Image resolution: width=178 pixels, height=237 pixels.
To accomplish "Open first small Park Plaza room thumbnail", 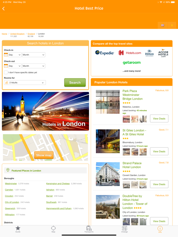I will pyautogui.click(x=126, y=119).
